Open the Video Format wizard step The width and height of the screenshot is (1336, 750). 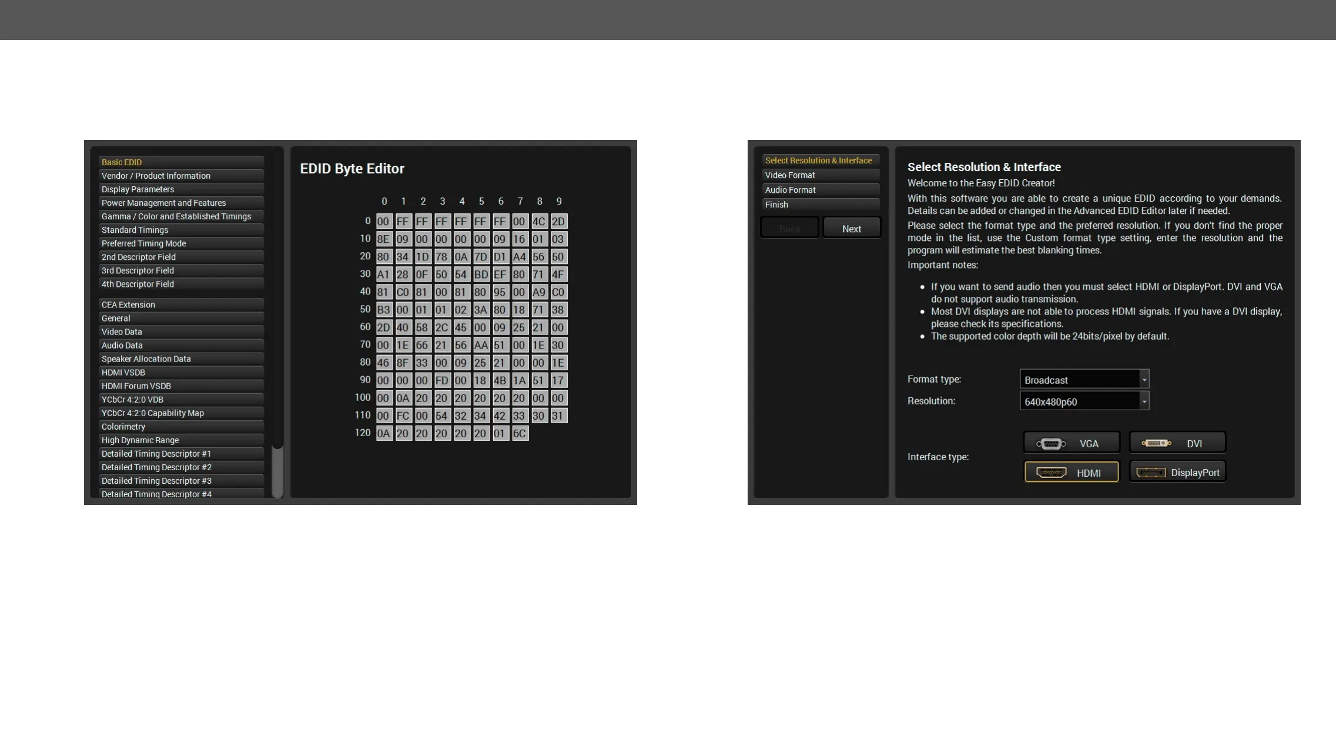820,175
